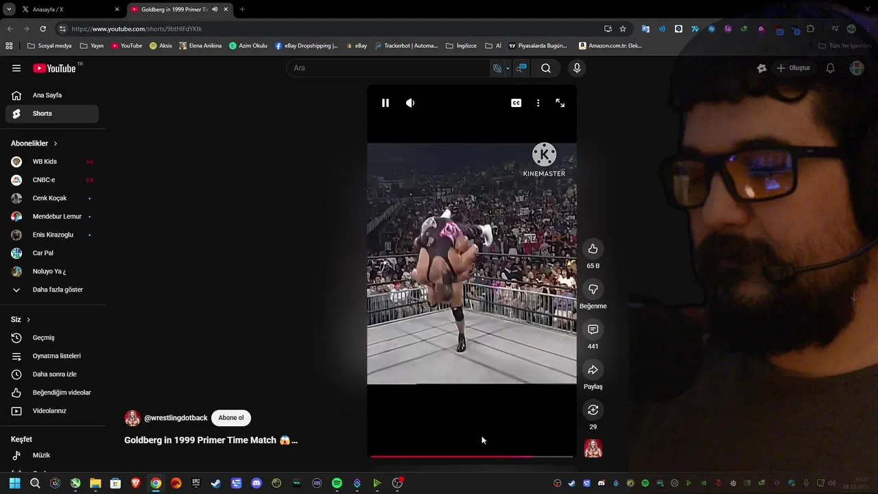Dislike the Goldberg Short (Beğenme)
The height and width of the screenshot is (494, 878).
pos(593,290)
